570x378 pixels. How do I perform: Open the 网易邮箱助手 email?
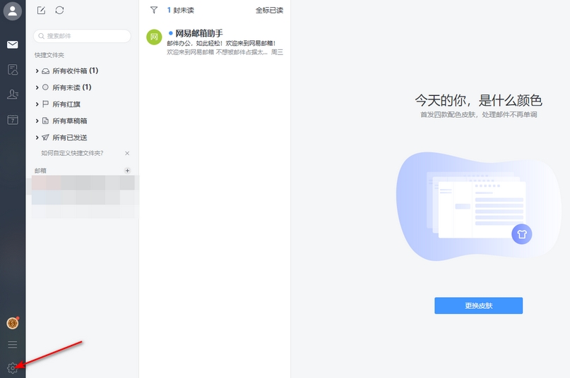click(x=215, y=42)
